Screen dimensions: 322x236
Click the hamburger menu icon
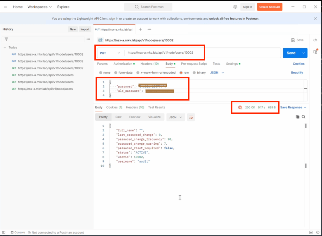(5, 7)
